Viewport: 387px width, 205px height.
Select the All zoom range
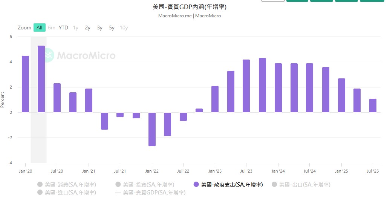(x=40, y=28)
